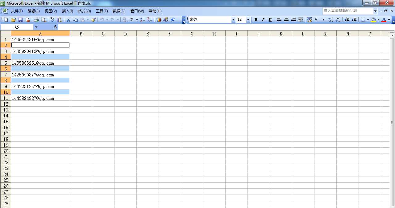This screenshot has width=395, height=208.
Task: Apply AutoSum to cells
Action: point(132,20)
